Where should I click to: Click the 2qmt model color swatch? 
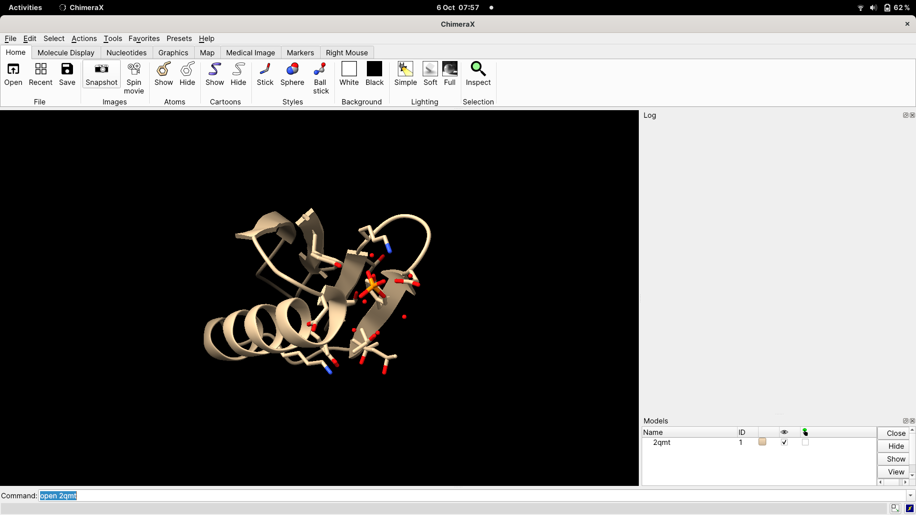[x=762, y=442]
